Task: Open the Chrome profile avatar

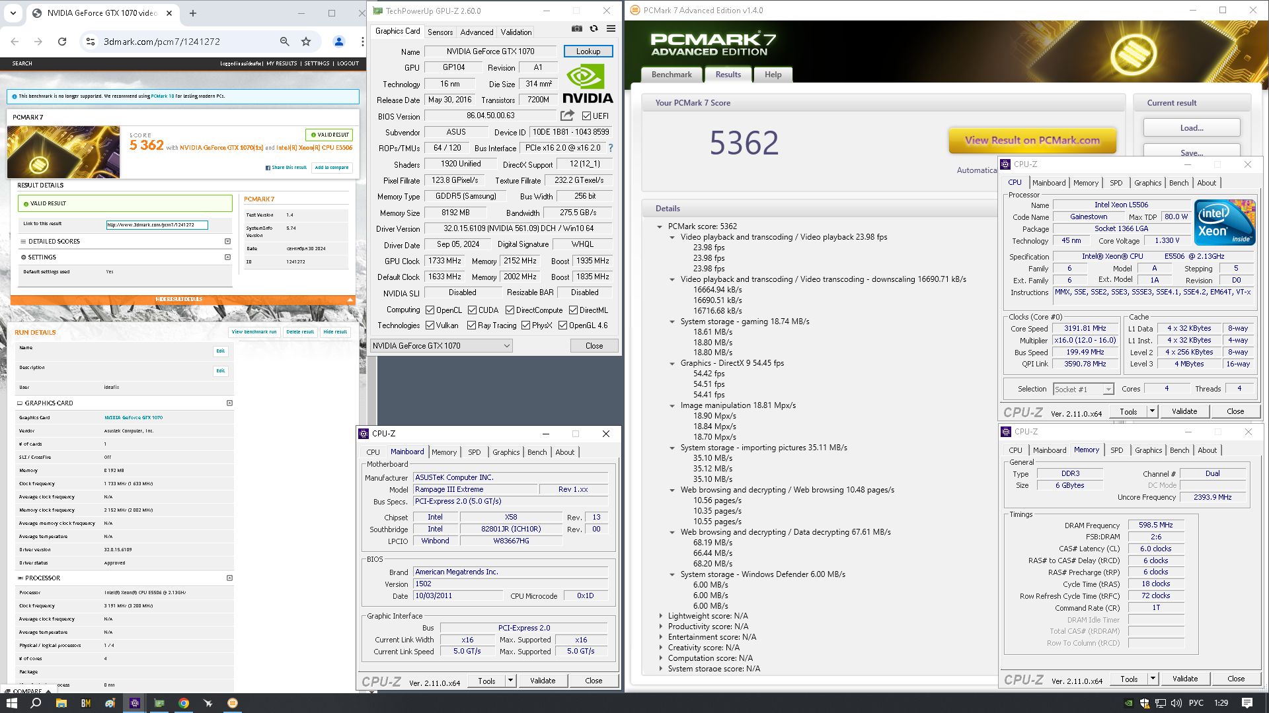Action: pyautogui.click(x=339, y=42)
